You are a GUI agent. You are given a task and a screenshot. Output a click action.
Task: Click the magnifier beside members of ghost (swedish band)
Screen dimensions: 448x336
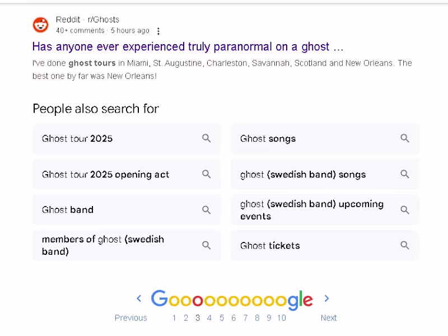pos(206,245)
